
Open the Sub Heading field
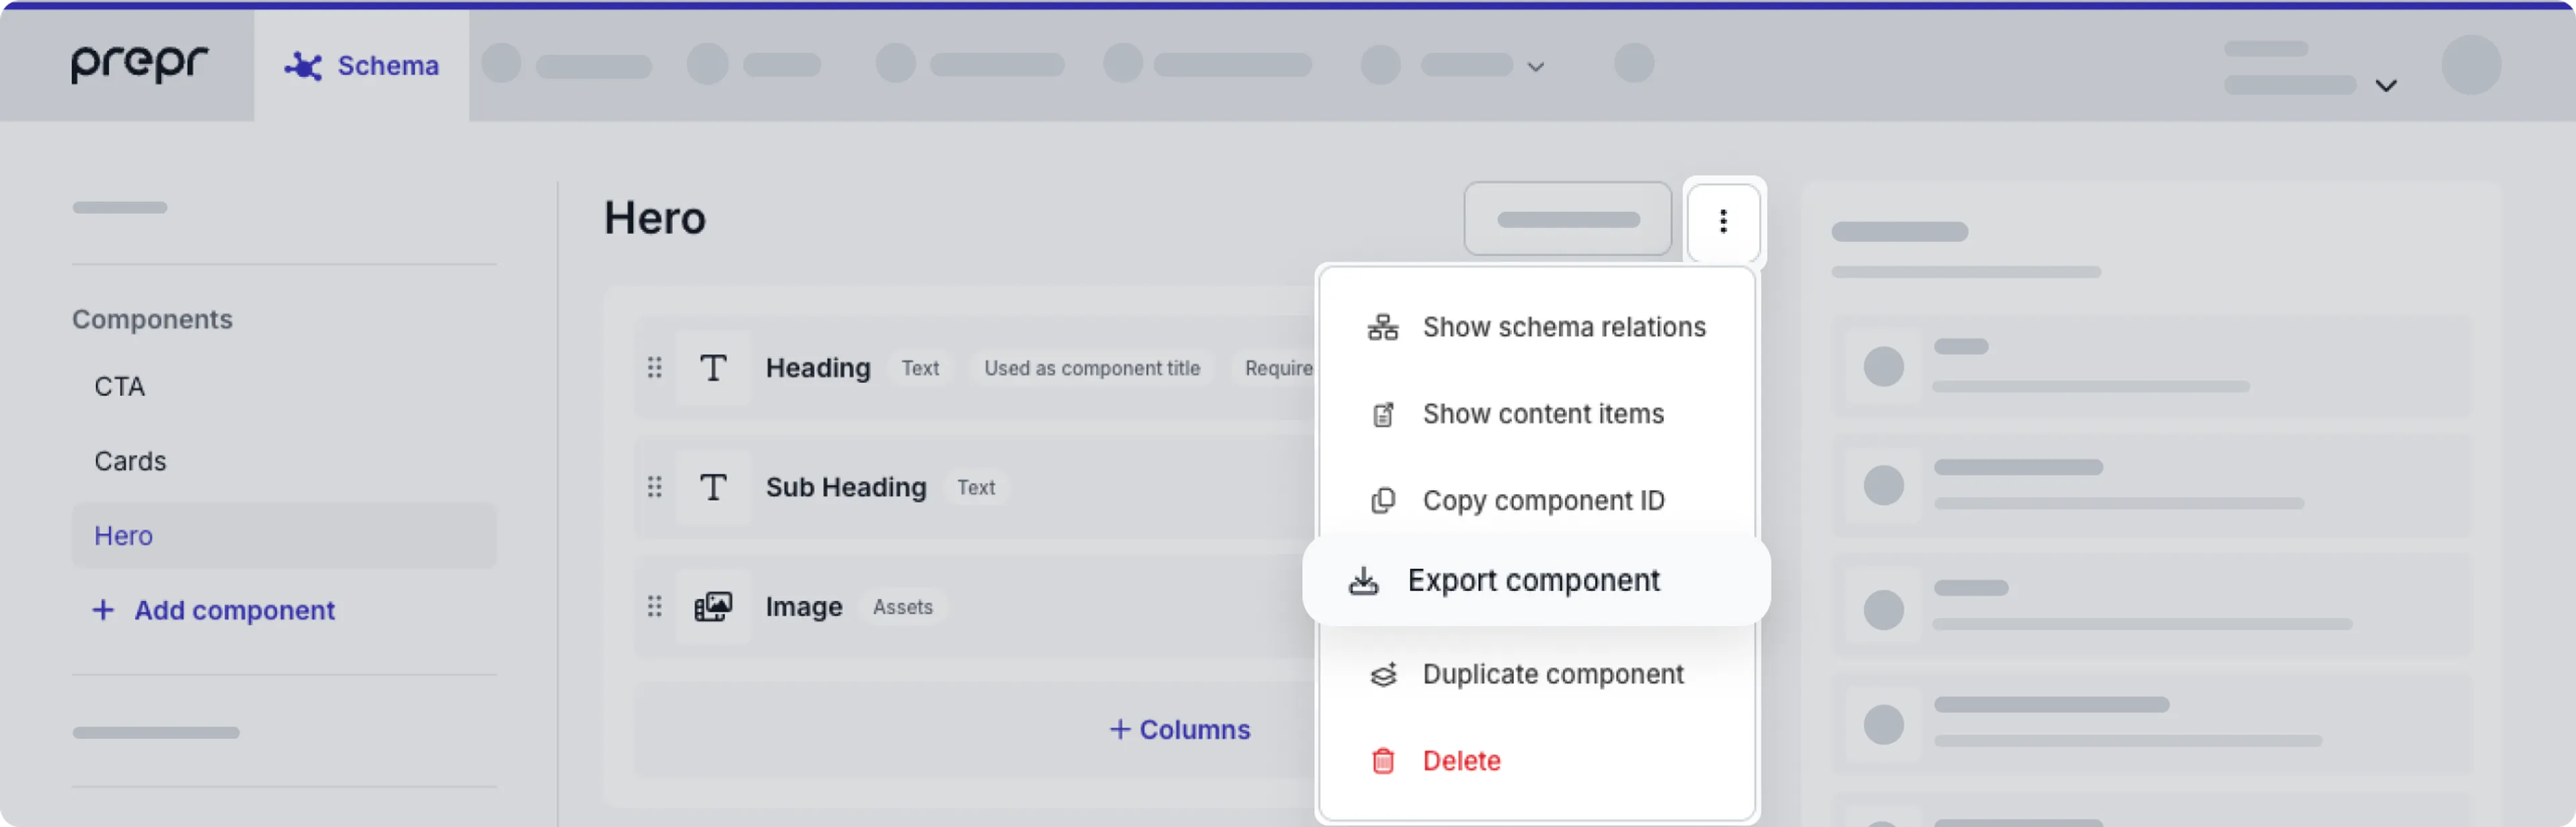[846, 487]
